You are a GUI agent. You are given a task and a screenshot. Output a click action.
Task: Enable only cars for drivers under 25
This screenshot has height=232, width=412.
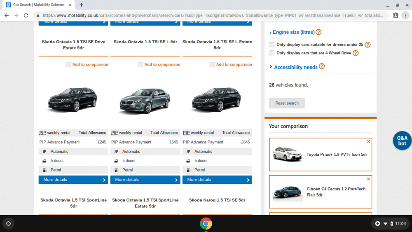272,45
